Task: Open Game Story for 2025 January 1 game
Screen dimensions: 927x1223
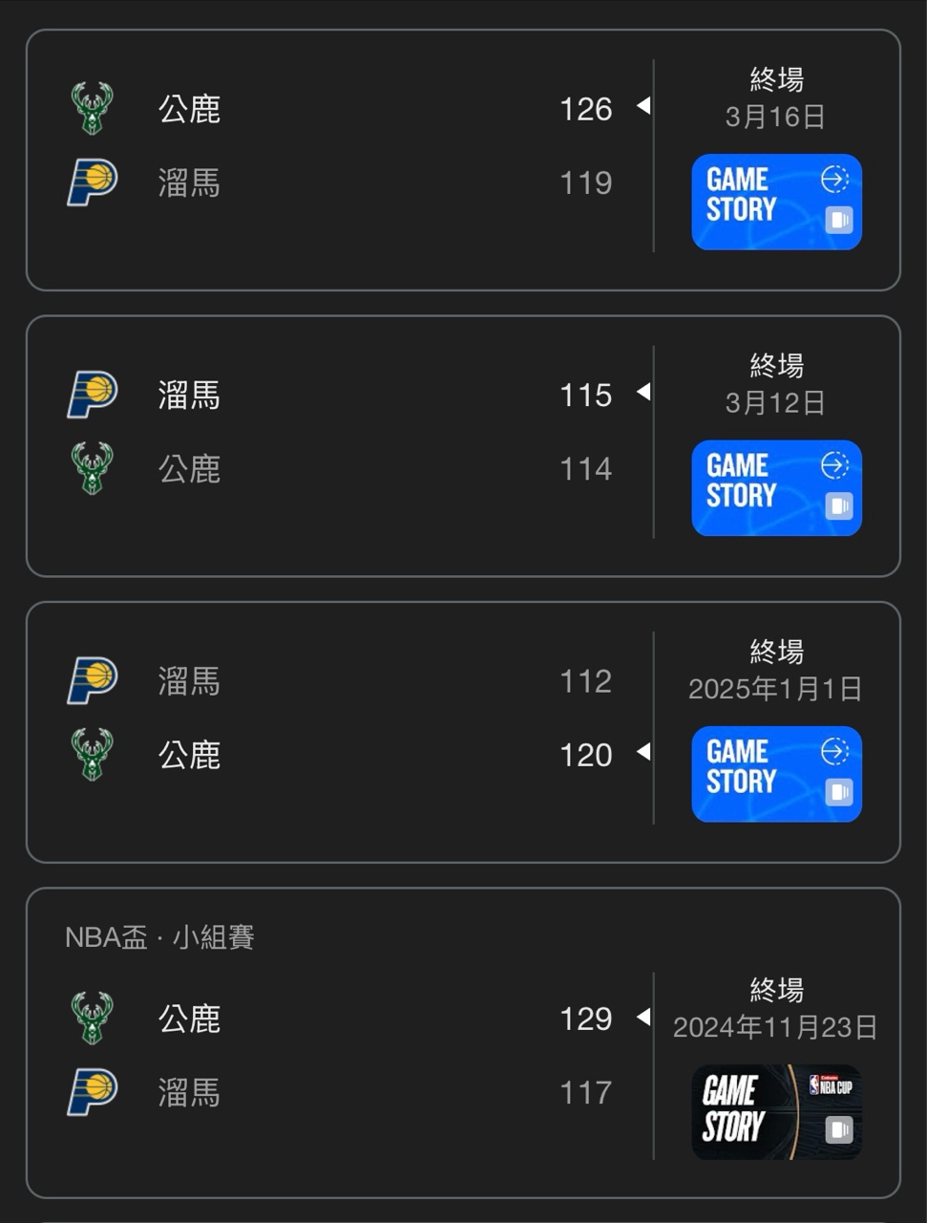Action: click(776, 774)
